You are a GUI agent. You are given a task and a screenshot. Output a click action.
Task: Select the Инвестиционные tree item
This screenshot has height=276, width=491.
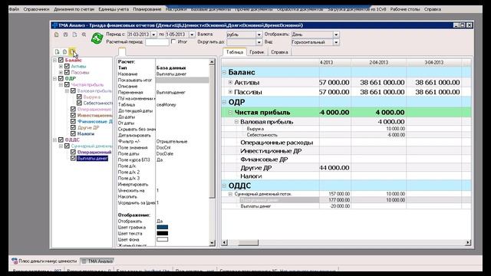click(x=94, y=115)
